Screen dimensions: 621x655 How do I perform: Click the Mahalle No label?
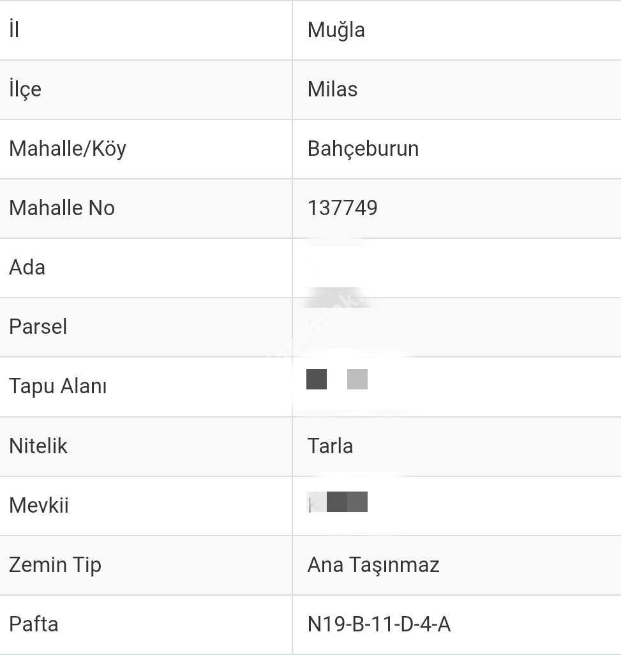click(x=62, y=208)
